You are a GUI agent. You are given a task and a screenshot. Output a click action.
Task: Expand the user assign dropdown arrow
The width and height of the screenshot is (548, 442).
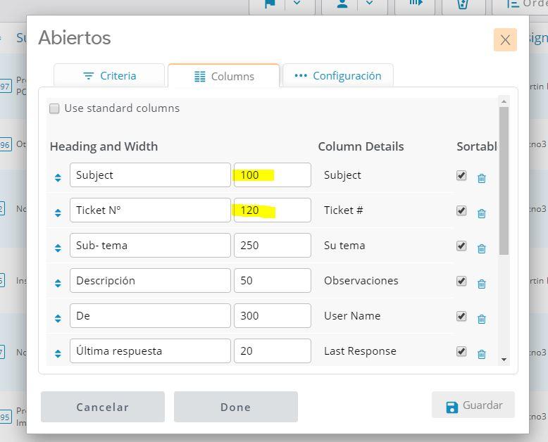pyautogui.click(x=368, y=4)
